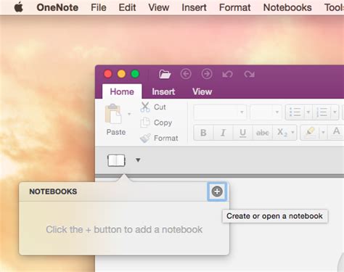Expand the bullet list style arrow
This screenshot has width=344, height=272.
pos(308,112)
